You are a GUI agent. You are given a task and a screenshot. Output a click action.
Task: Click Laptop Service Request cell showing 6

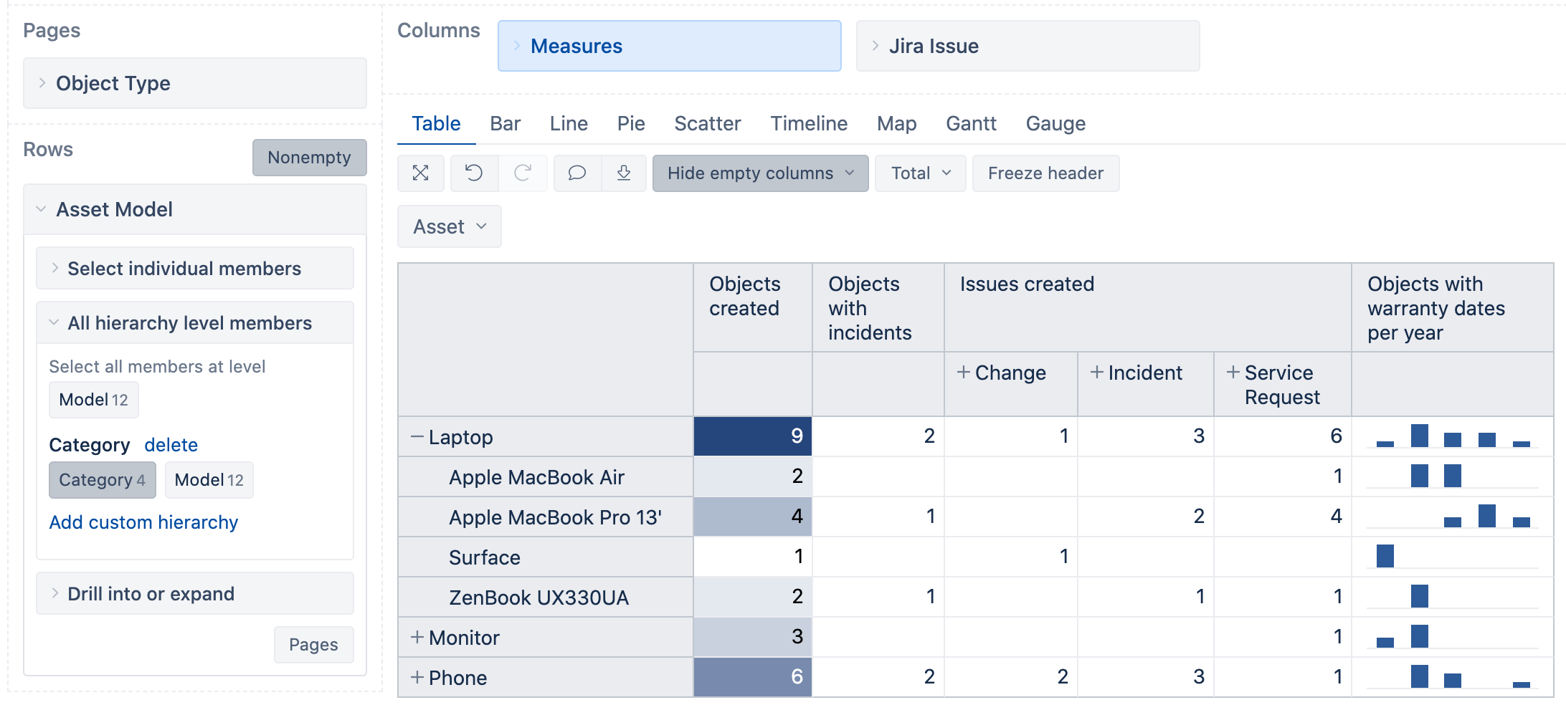click(x=1283, y=436)
